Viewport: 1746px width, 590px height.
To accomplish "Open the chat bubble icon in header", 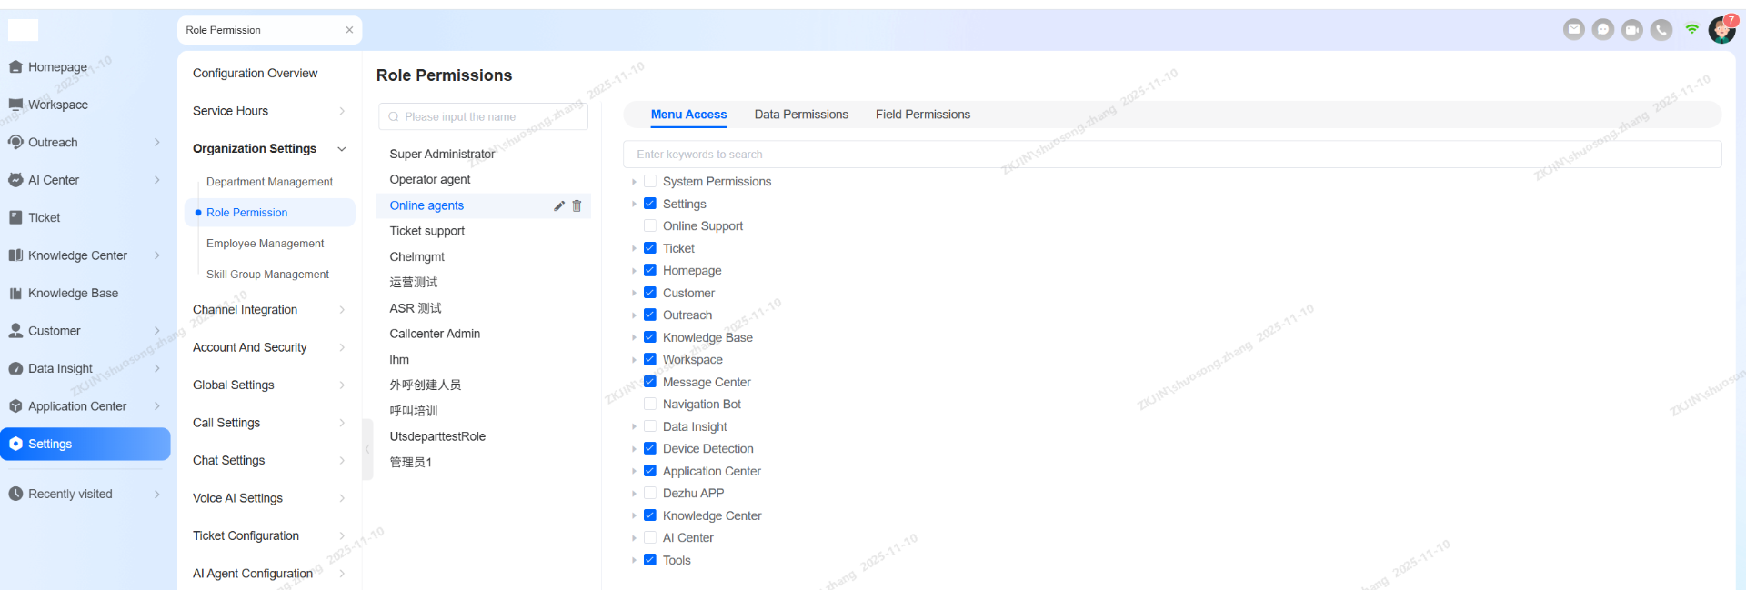I will [1602, 29].
